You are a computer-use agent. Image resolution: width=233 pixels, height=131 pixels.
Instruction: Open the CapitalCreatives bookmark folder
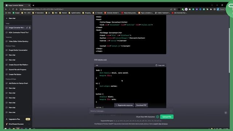(x=75, y=13)
